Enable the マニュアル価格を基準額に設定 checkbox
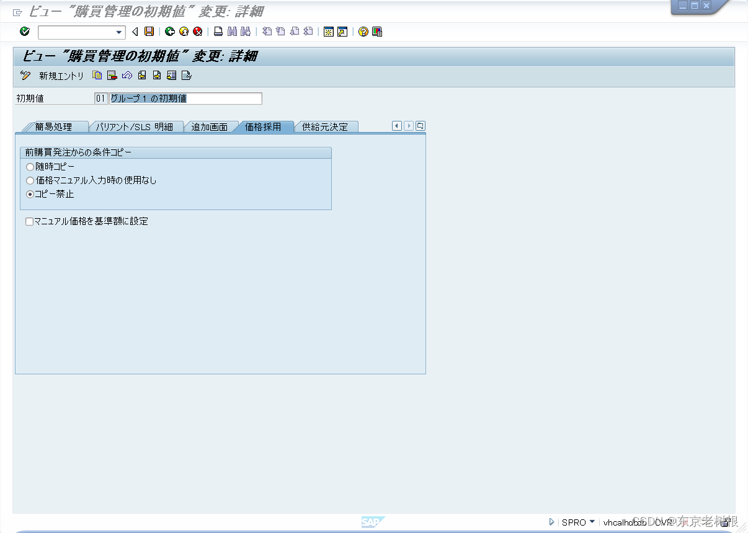748x533 pixels. (29, 221)
